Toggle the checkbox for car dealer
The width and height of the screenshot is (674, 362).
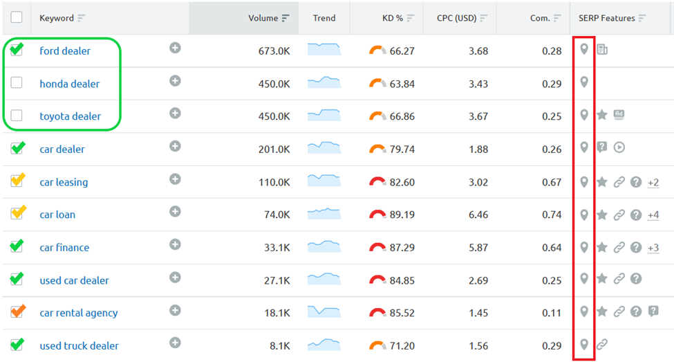coord(17,148)
